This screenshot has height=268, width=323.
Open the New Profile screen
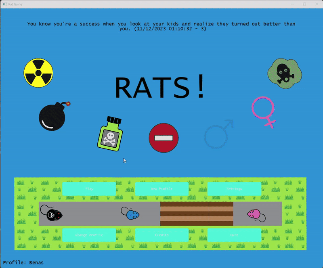point(161,188)
